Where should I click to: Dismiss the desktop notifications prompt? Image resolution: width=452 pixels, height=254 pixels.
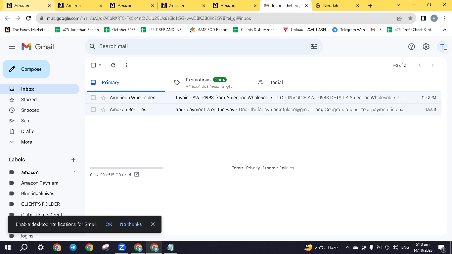(x=153, y=224)
